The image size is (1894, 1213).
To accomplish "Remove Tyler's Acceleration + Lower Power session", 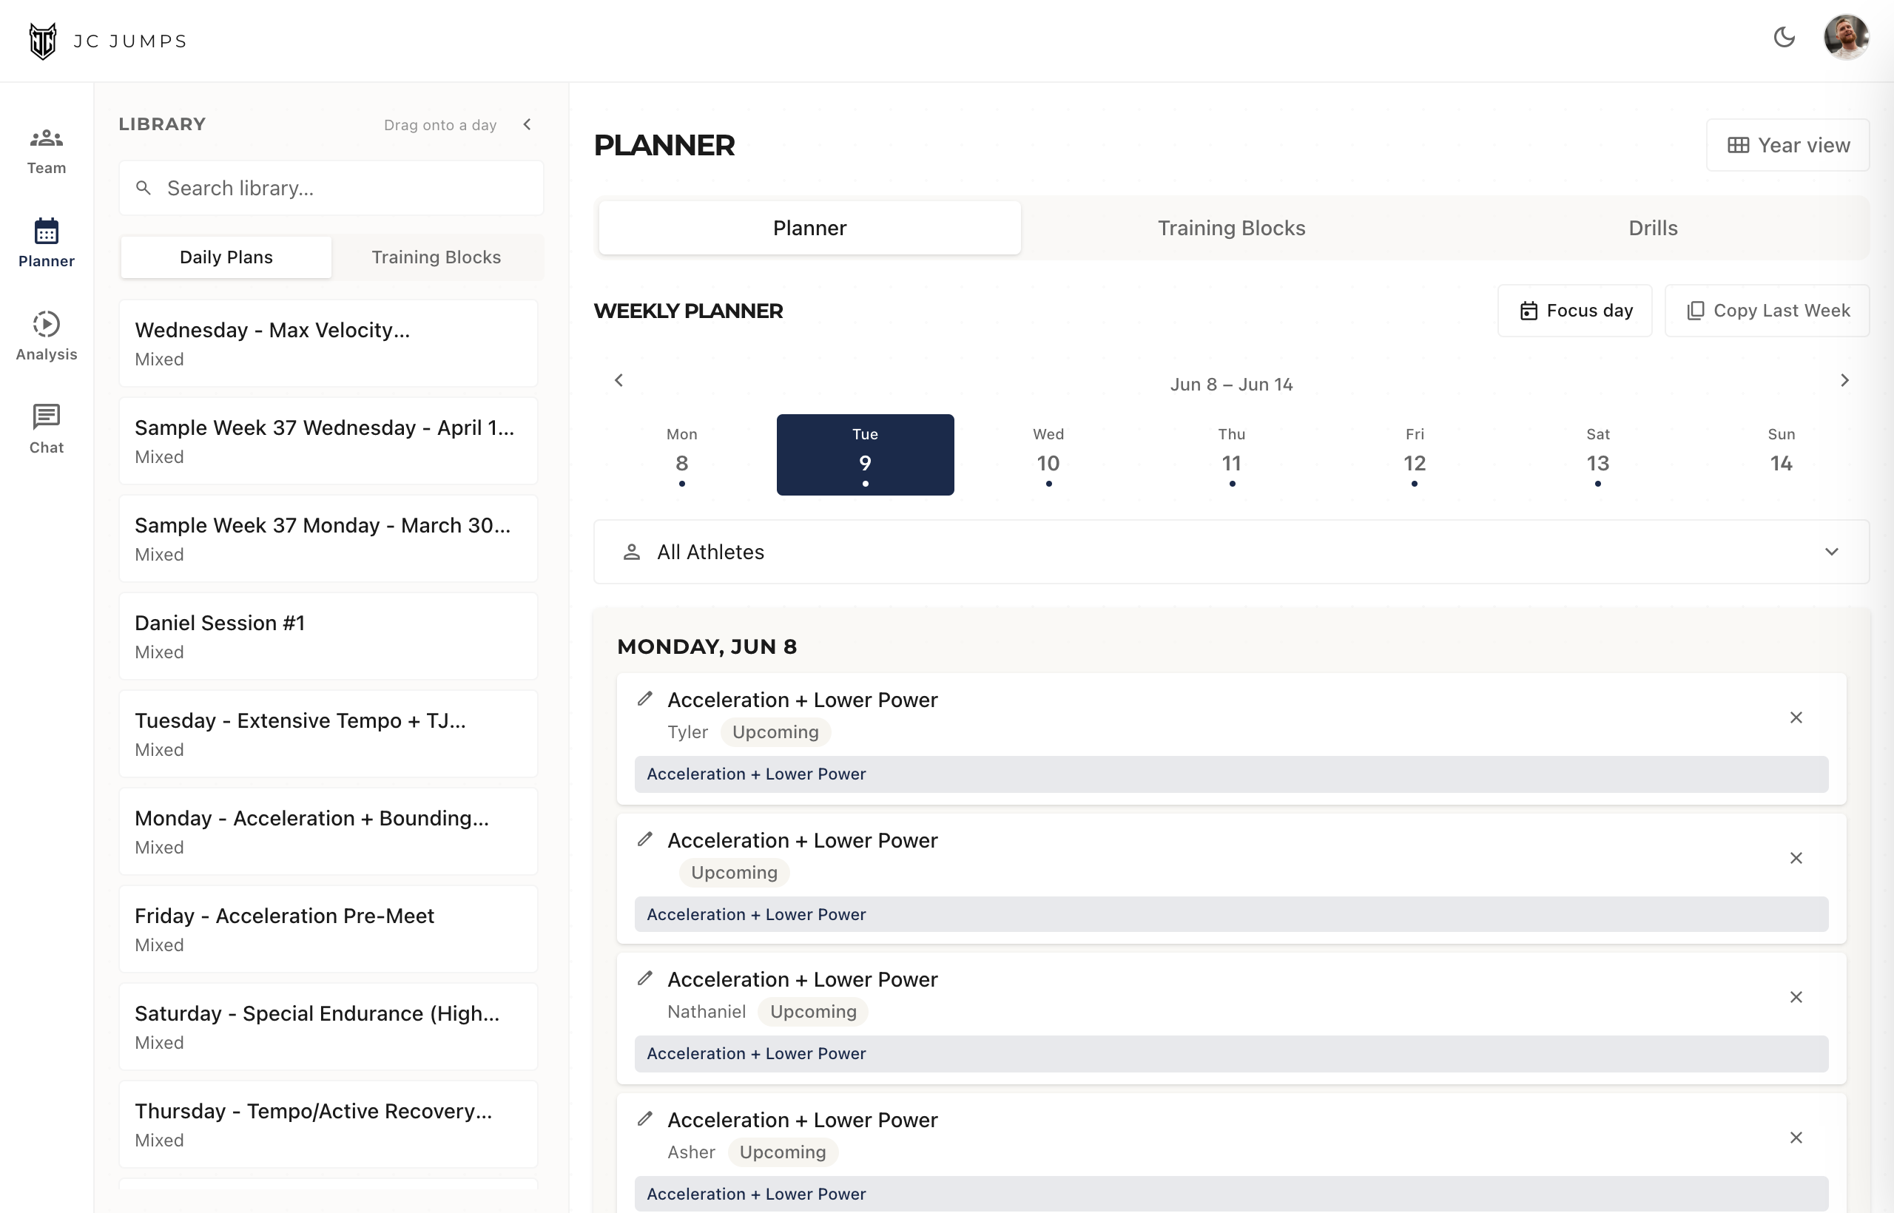I will [1796, 717].
